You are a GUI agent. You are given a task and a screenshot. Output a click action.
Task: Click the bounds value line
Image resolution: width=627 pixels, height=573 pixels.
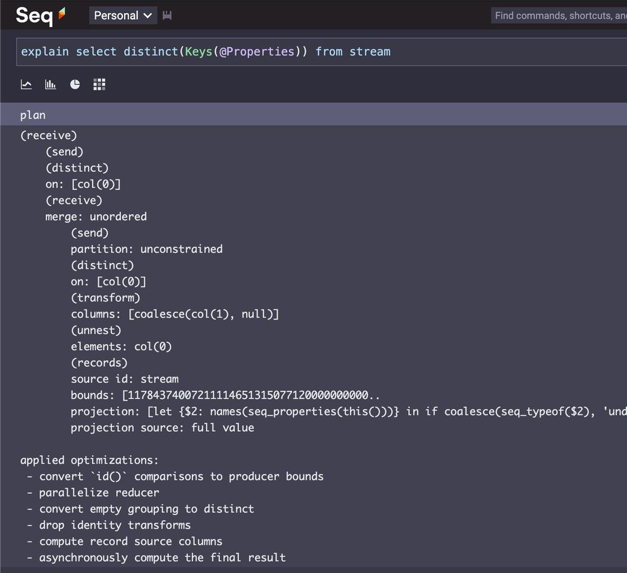click(x=226, y=395)
